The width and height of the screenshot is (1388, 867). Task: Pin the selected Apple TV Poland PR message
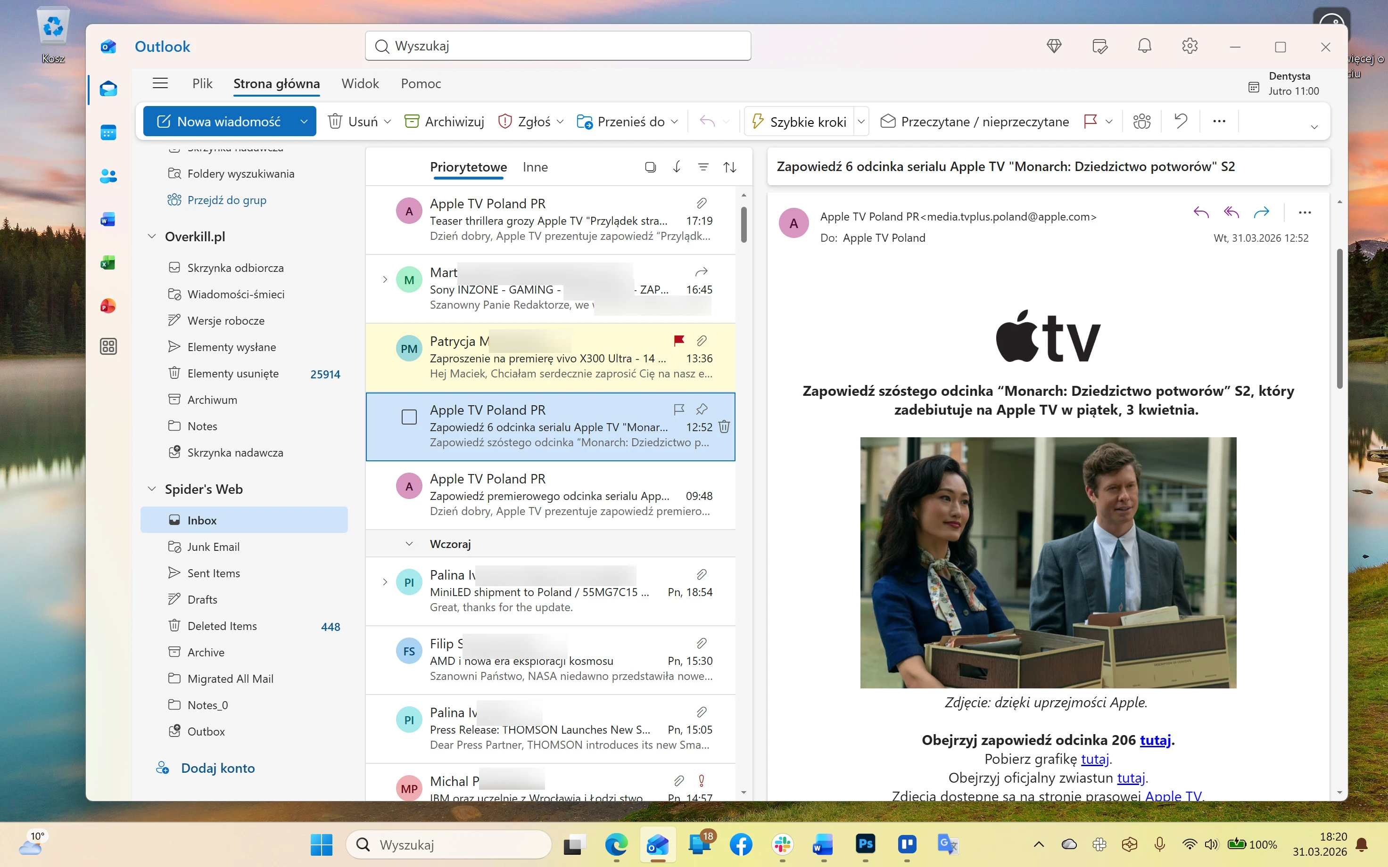[x=702, y=409]
